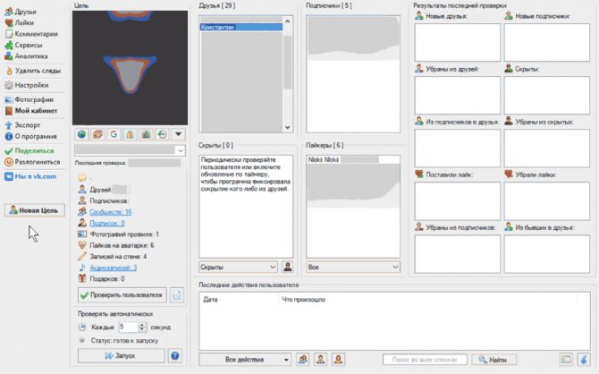Click the male user filter icon
The width and height of the screenshot is (599, 374).
(321, 360)
